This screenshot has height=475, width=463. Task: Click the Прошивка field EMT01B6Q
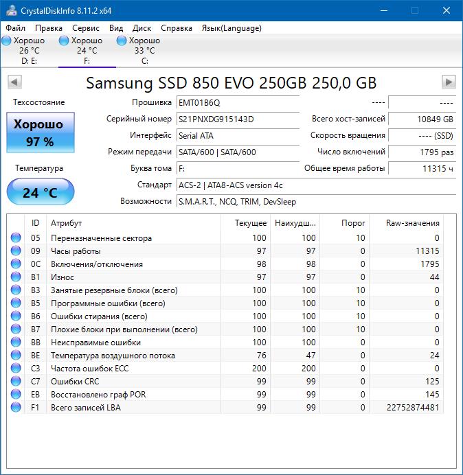pyautogui.click(x=238, y=103)
